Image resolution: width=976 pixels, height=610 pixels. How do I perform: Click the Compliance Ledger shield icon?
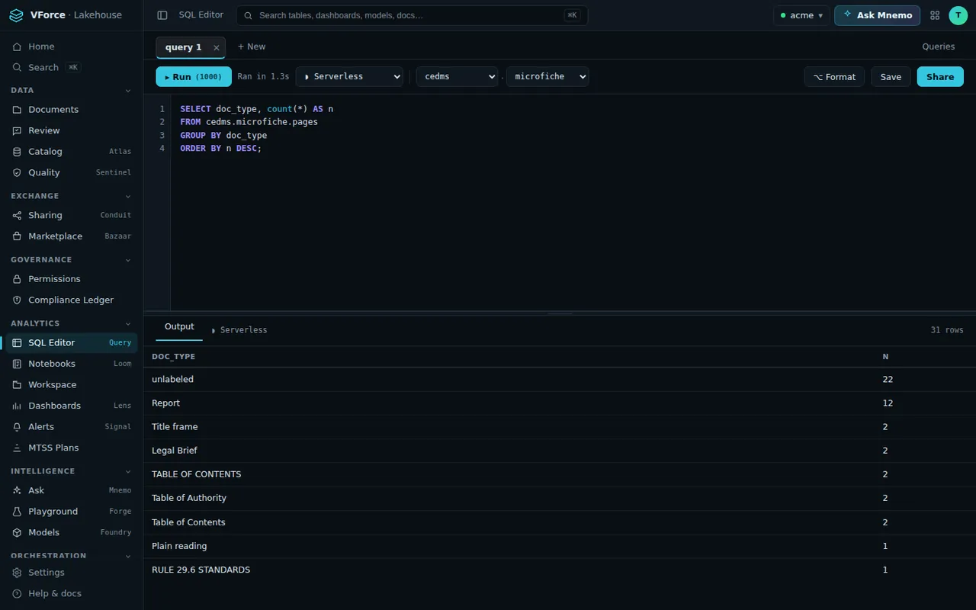tap(17, 300)
